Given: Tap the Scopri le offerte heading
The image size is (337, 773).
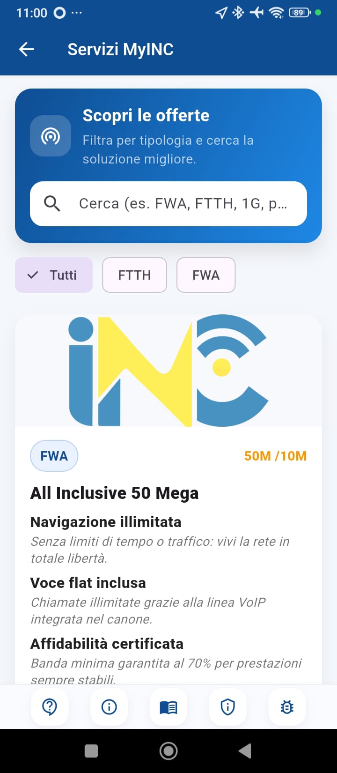Looking at the screenshot, I should (146, 115).
